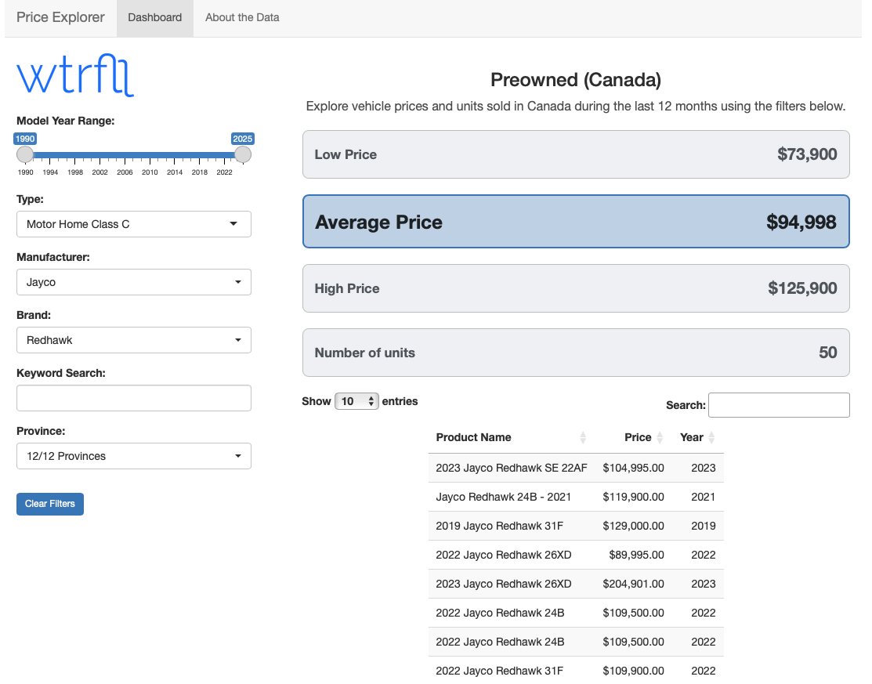
Task: Select the Dashboard tab
Action: point(154,17)
